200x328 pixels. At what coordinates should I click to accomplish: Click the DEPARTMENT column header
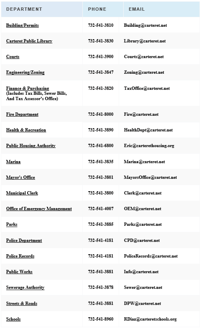(24, 9)
